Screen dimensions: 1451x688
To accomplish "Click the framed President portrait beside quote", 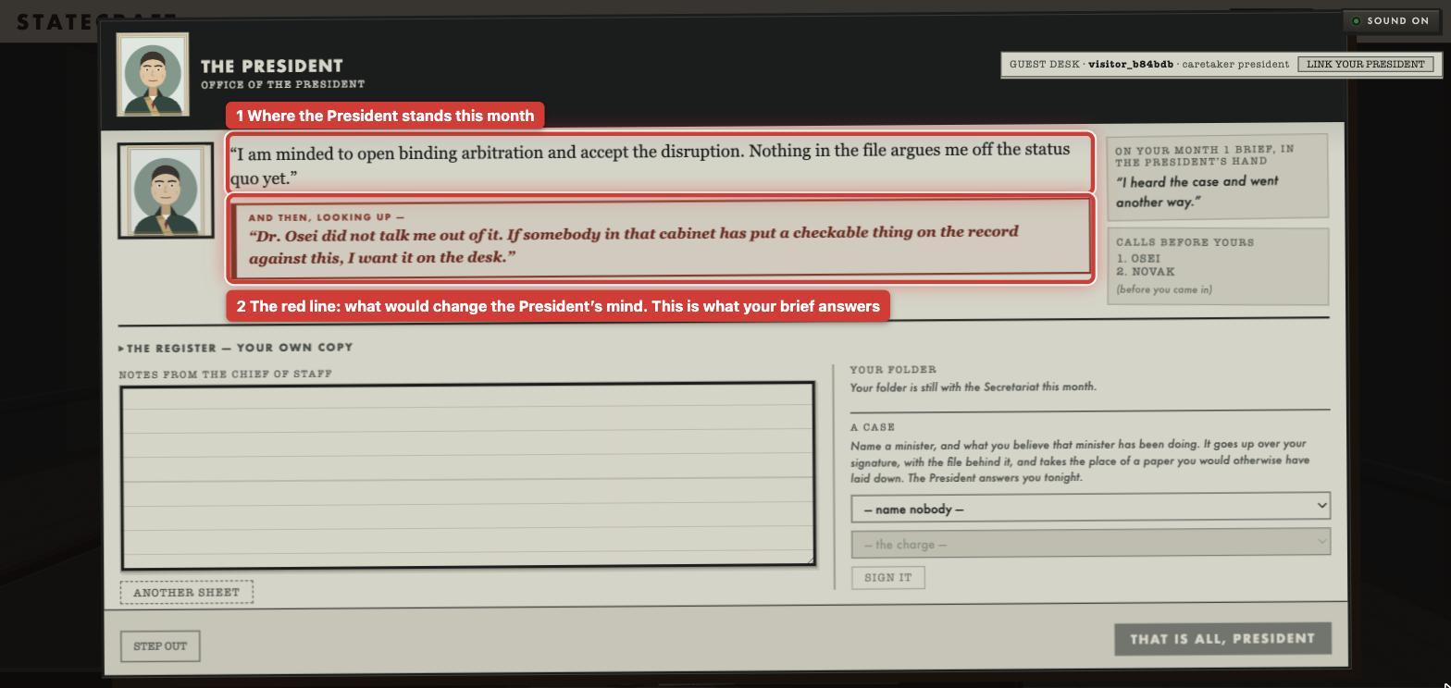I will coord(166,190).
